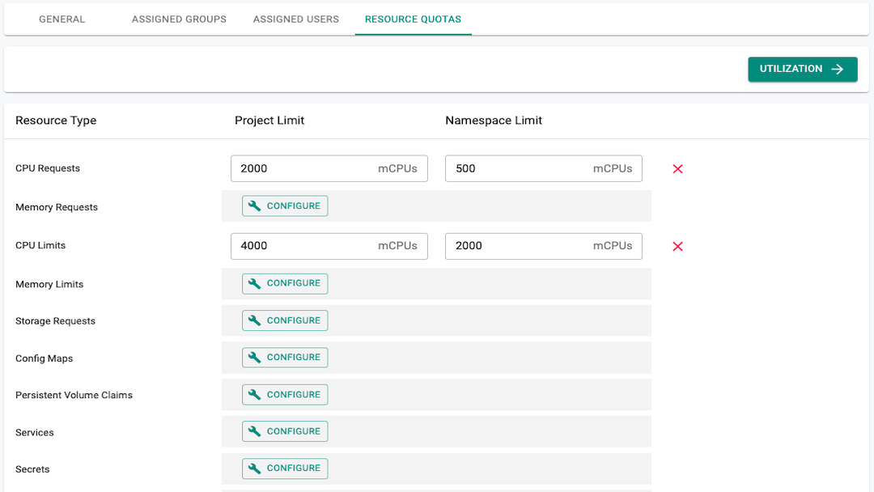This screenshot has height=492, width=874.
Task: Configure Persistent Volume Claims quota
Action: [x=285, y=395]
